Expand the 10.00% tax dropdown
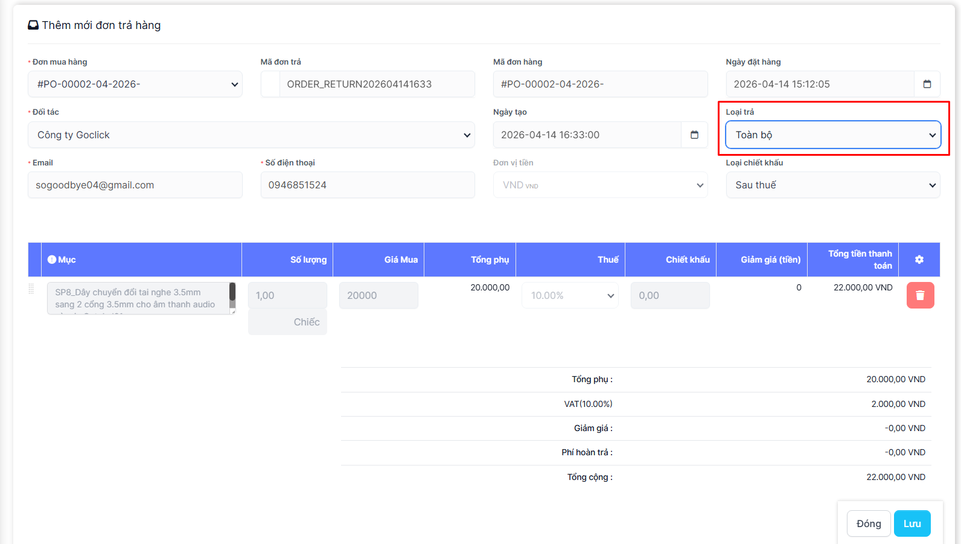Screen dimensions: 961x544 click(570, 296)
